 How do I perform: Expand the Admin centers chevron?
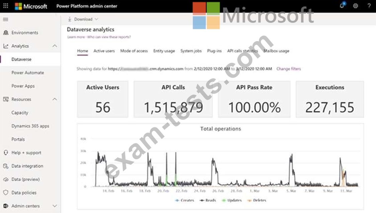click(x=55, y=206)
